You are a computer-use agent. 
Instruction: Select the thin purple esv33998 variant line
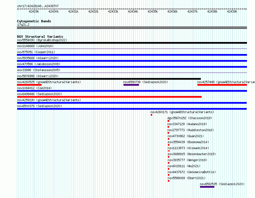pyautogui.click(x=132, y=73)
